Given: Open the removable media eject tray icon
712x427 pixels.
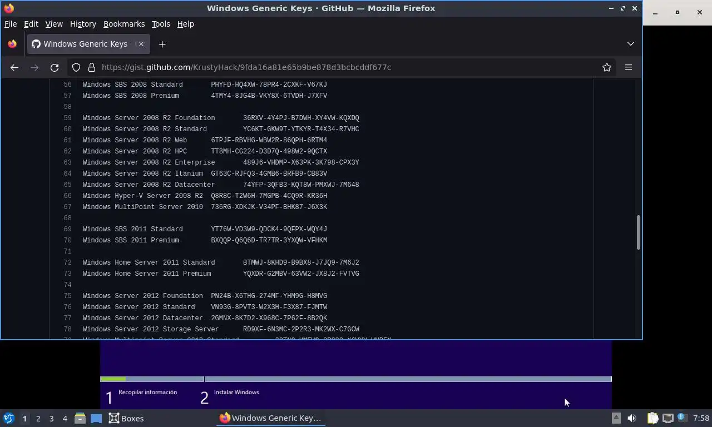Looking at the screenshot, I should pos(616,418).
